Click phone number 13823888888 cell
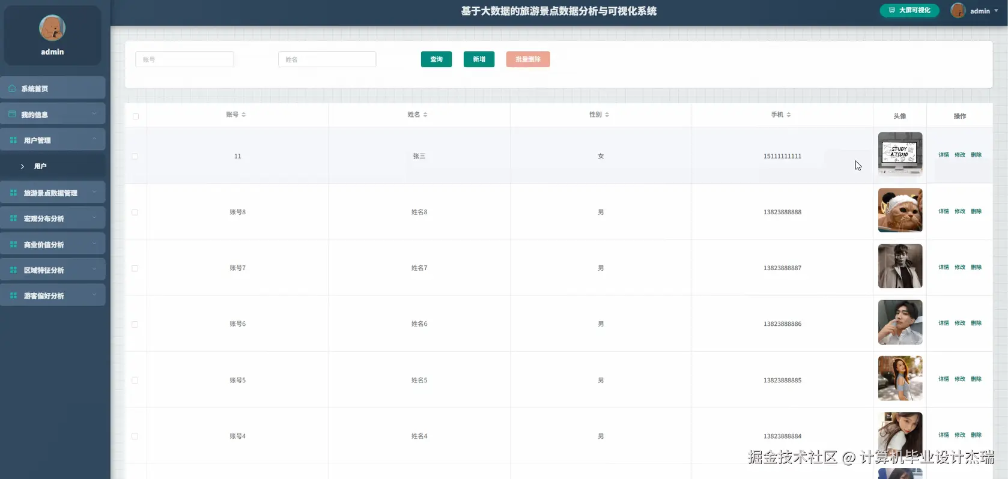This screenshot has width=1008, height=479. [x=782, y=212]
